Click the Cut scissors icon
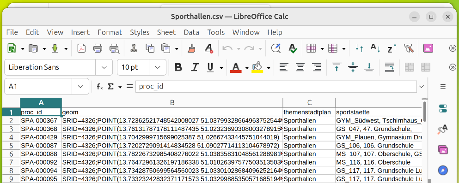The height and width of the screenshot is (183, 459). click(134, 48)
